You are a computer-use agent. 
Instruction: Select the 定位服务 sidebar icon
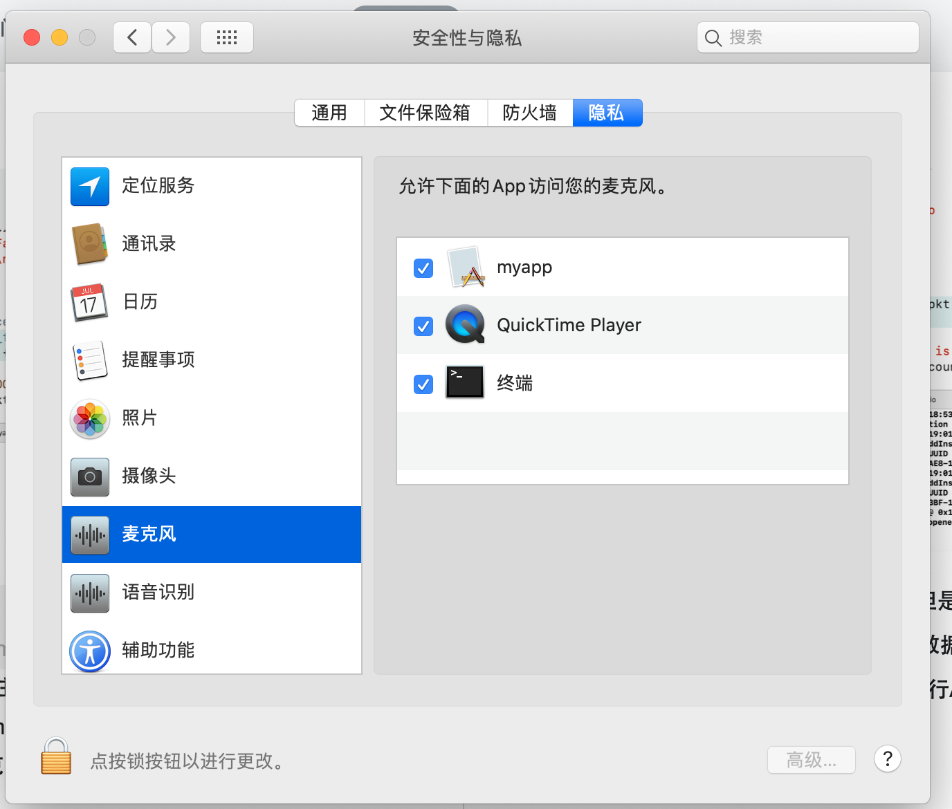point(89,186)
